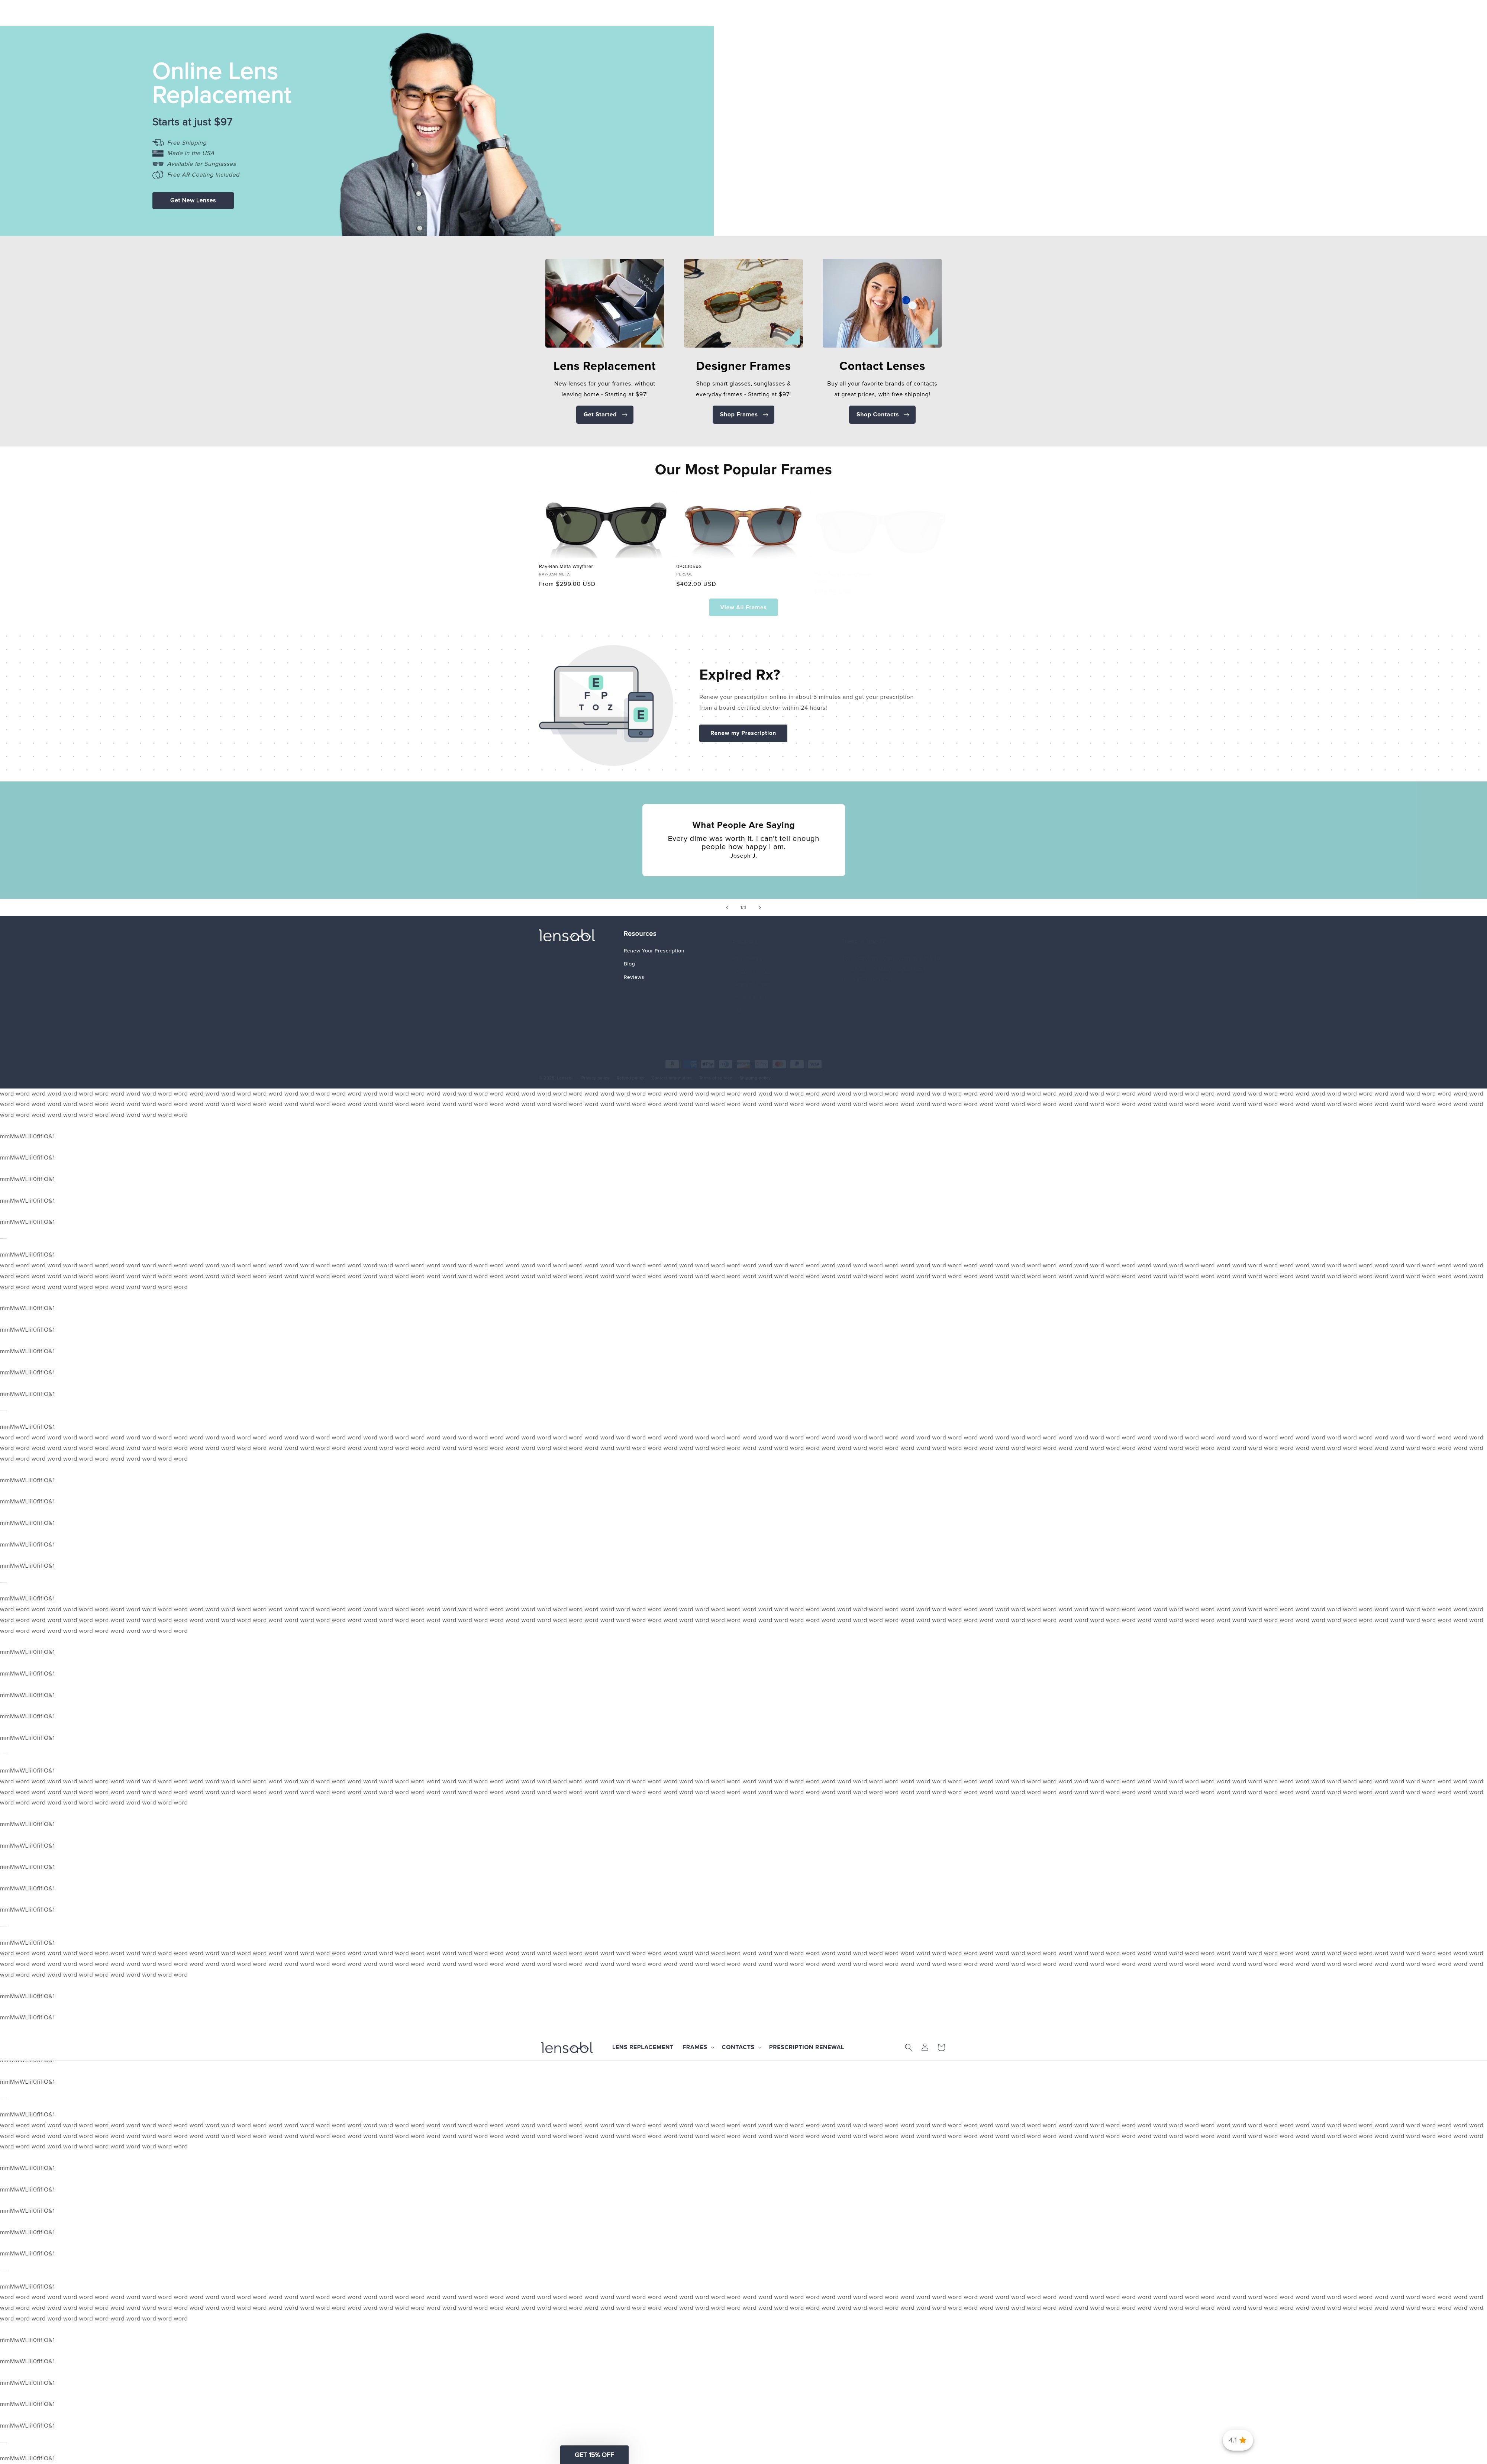Open the Contact Lenses woman photo
Screen dimensions: 1487x2464
(x=882, y=303)
